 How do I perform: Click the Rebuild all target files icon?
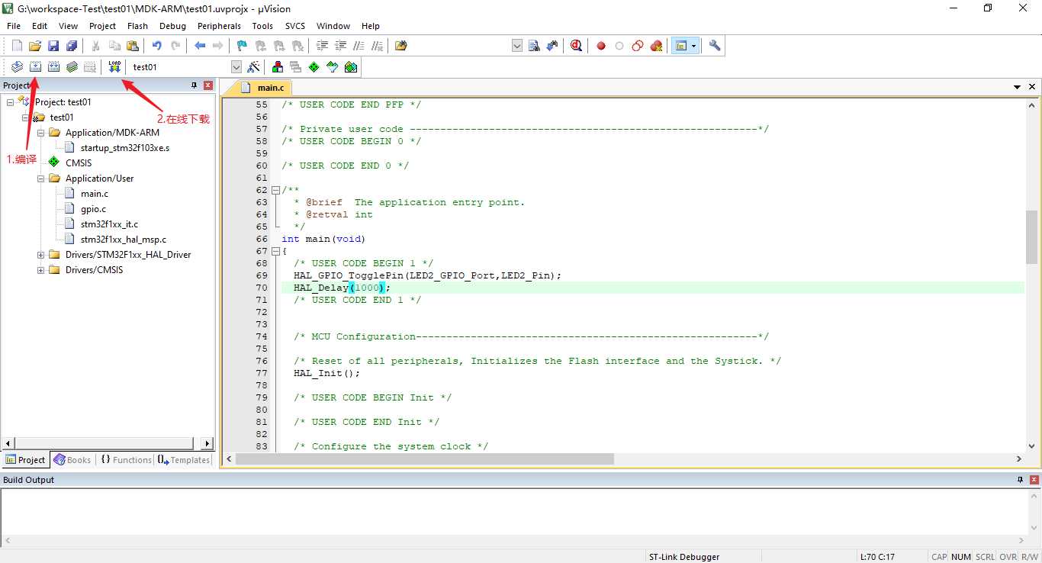53,67
